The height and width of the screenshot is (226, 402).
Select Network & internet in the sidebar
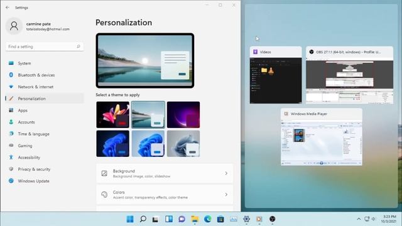(x=45, y=87)
